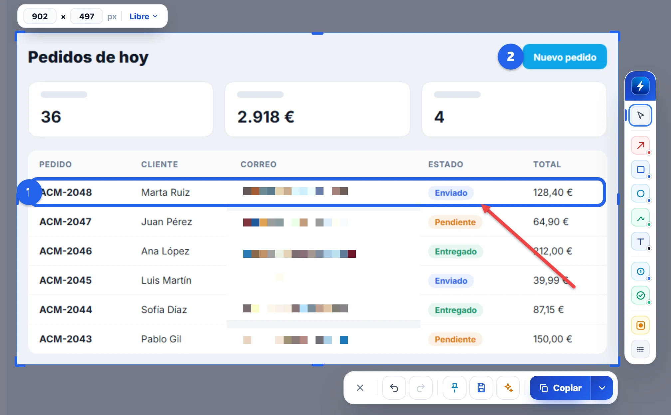
Task: Edit the width field showing 902
Action: coord(40,16)
